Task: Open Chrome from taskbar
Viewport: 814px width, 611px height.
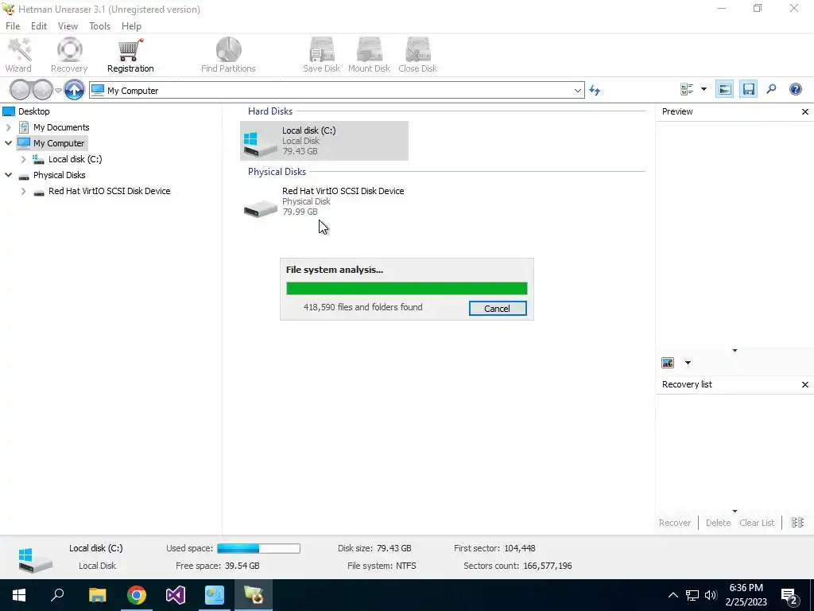Action: coord(137,595)
